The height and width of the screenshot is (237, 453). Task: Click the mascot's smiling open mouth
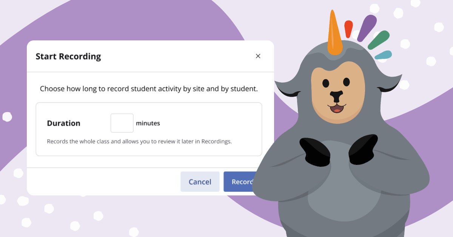coord(336,109)
